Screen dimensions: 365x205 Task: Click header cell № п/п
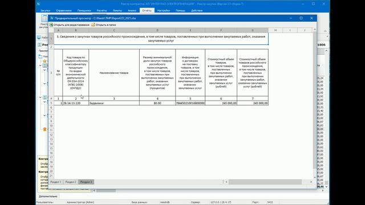tap(58, 73)
